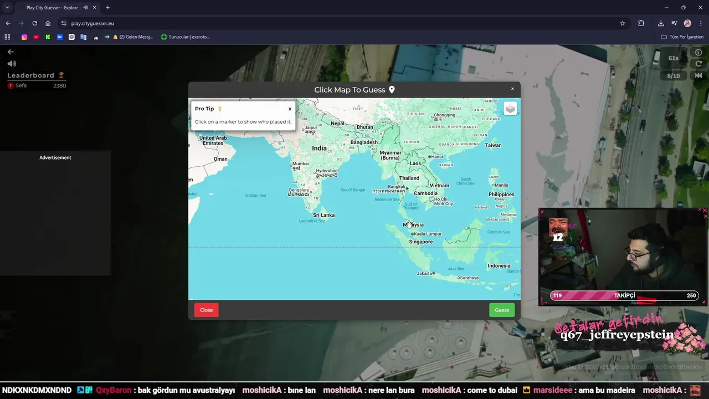Click the browser back button
Viewport: 709px width, 399px height.
[x=8, y=23]
